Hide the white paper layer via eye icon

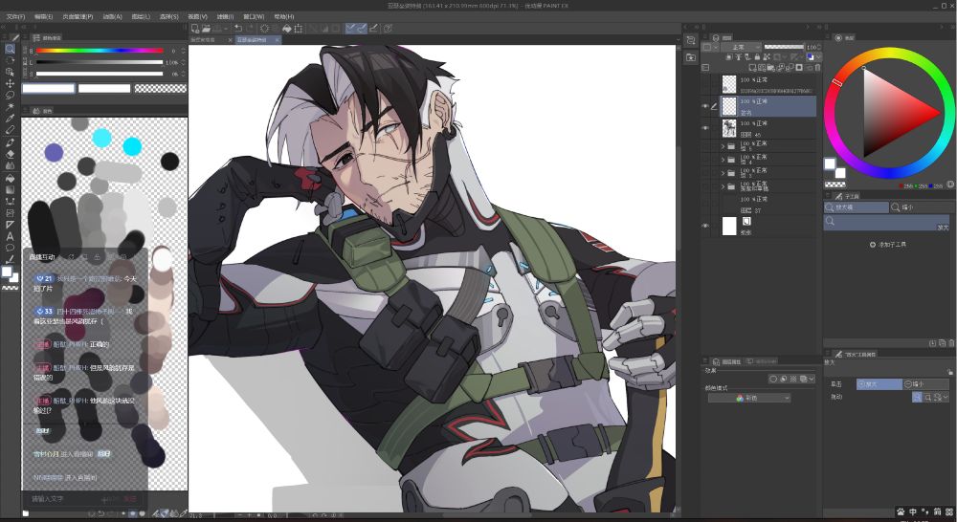coord(705,226)
